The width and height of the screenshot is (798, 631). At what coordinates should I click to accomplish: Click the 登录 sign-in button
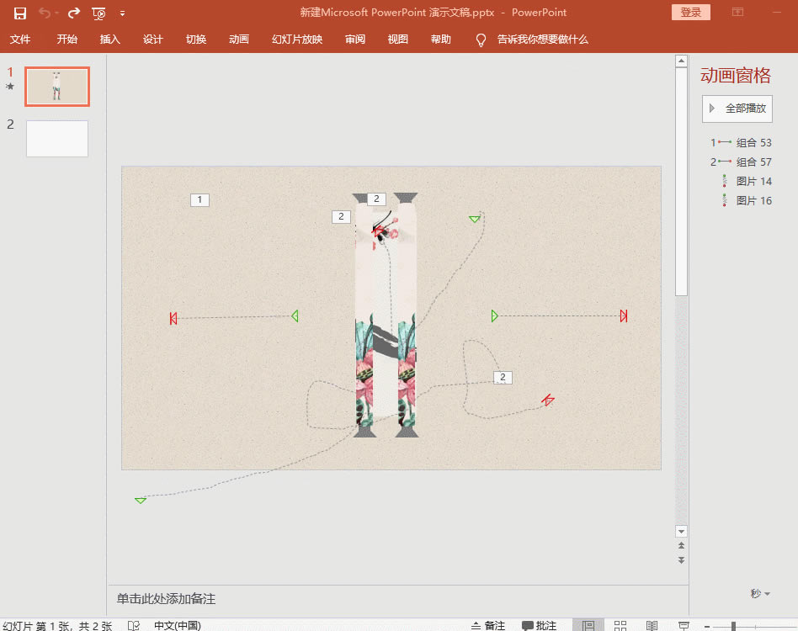690,13
